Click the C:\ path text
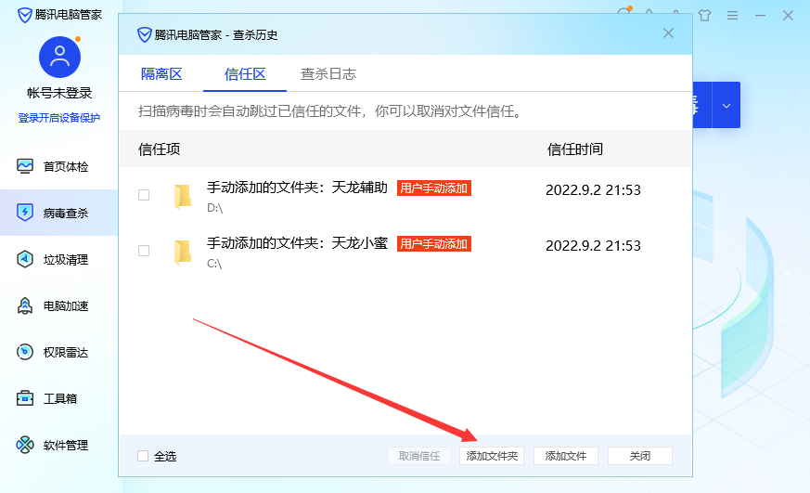Screen dimensions: 810x493 [x=214, y=264]
